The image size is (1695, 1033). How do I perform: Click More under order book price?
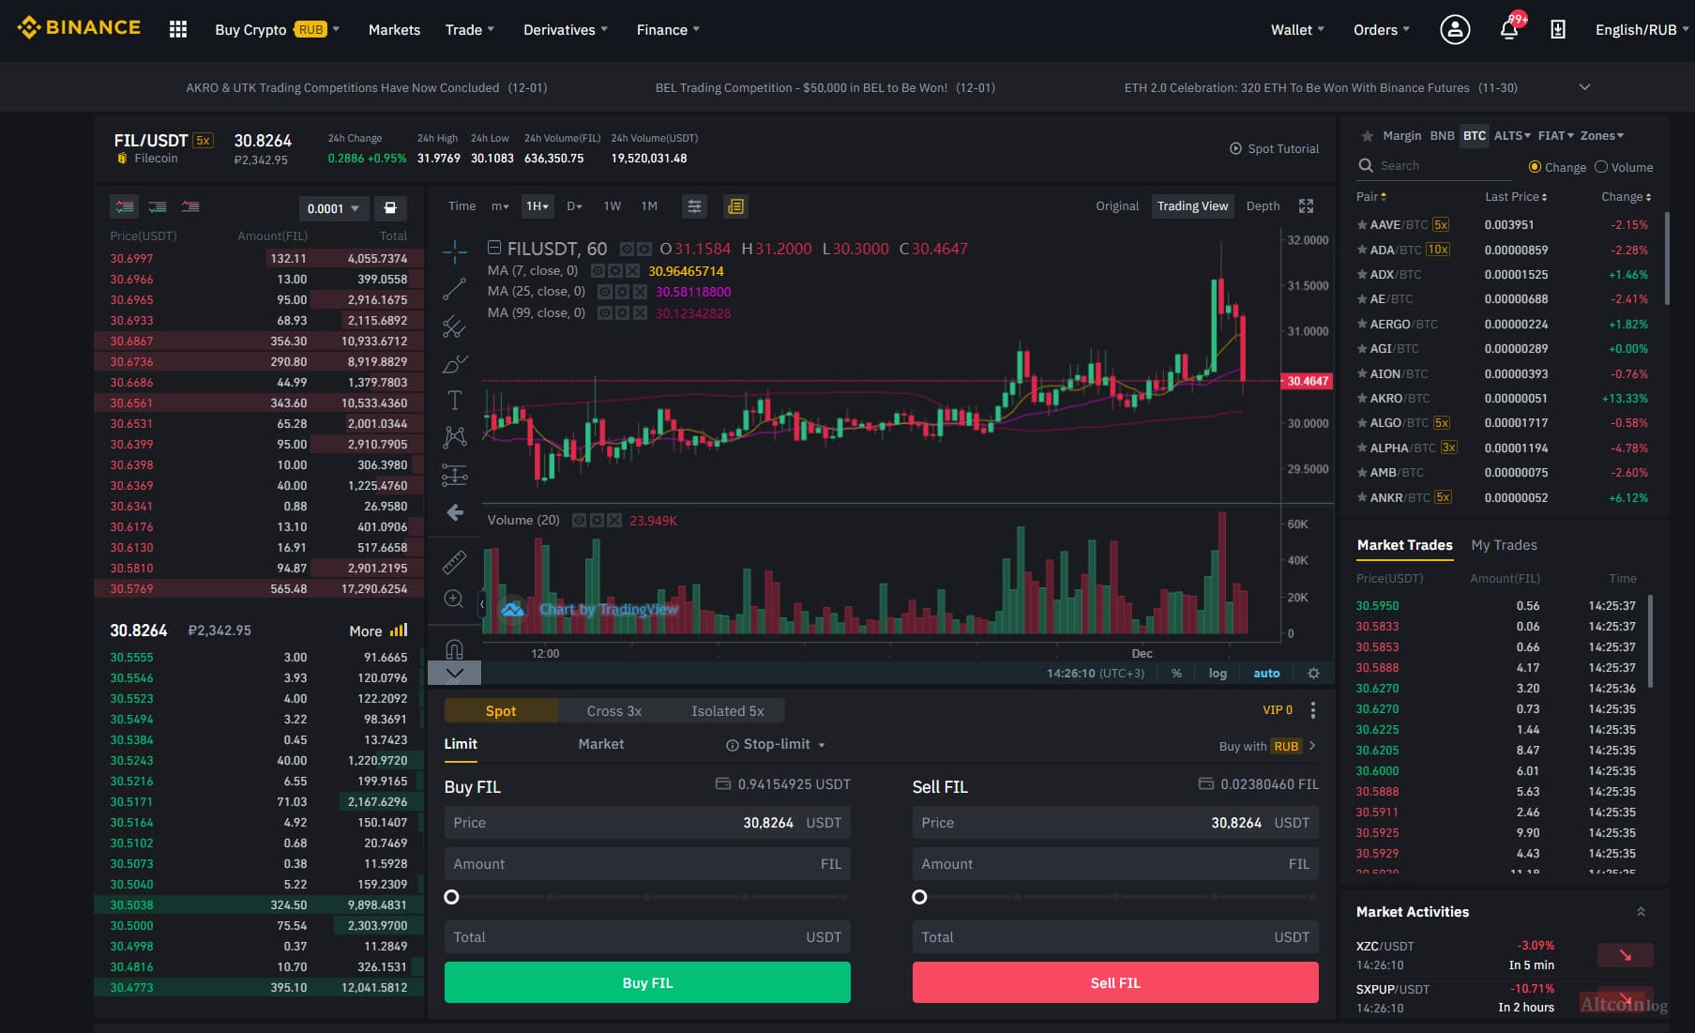click(378, 631)
